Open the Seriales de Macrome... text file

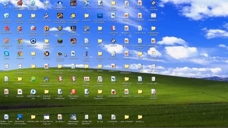[87, 117]
